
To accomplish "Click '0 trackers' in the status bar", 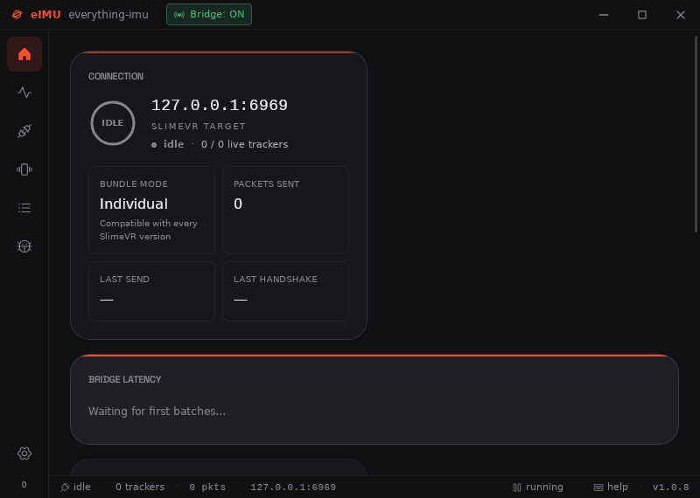I will (140, 487).
